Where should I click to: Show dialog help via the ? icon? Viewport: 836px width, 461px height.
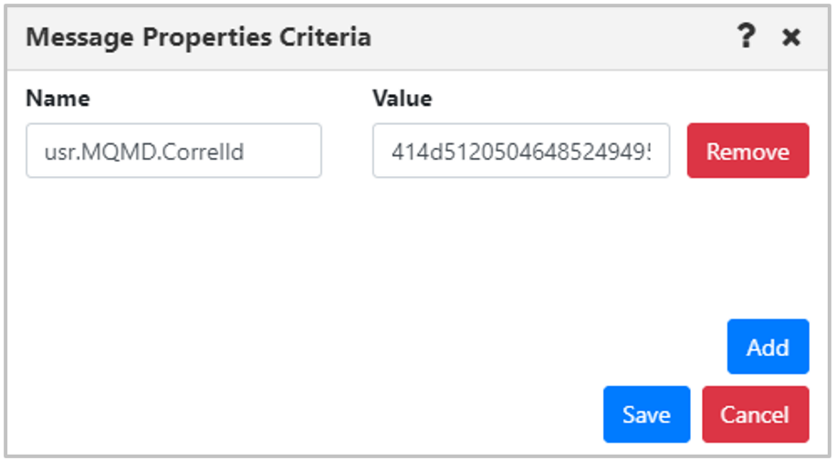(746, 37)
